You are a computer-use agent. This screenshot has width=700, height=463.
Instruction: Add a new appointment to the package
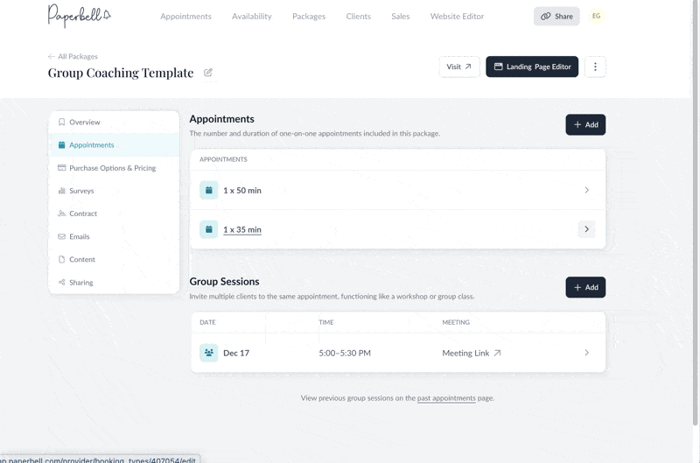coord(585,124)
